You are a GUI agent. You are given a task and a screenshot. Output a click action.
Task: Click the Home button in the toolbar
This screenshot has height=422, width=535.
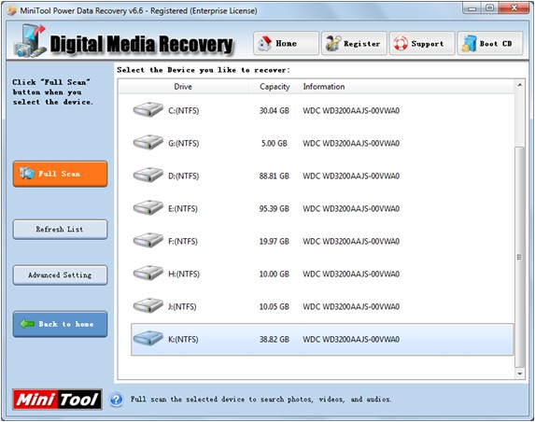(286, 43)
